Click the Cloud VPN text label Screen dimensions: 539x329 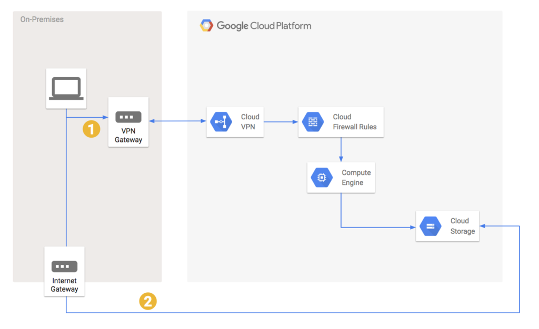click(x=250, y=121)
